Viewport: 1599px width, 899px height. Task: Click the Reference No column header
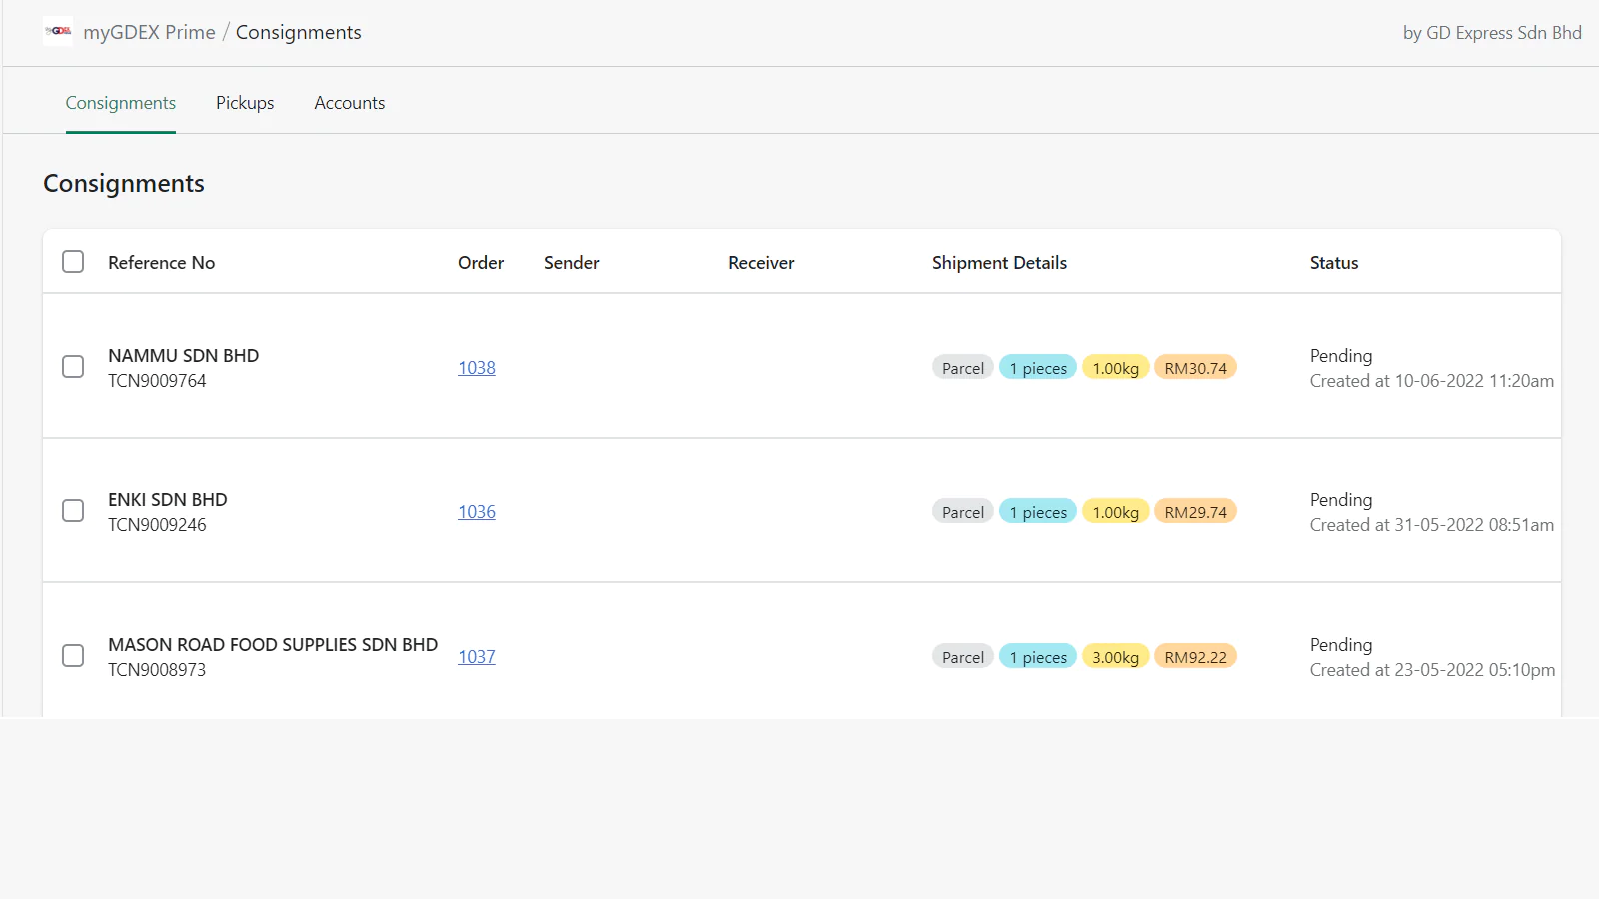point(162,263)
